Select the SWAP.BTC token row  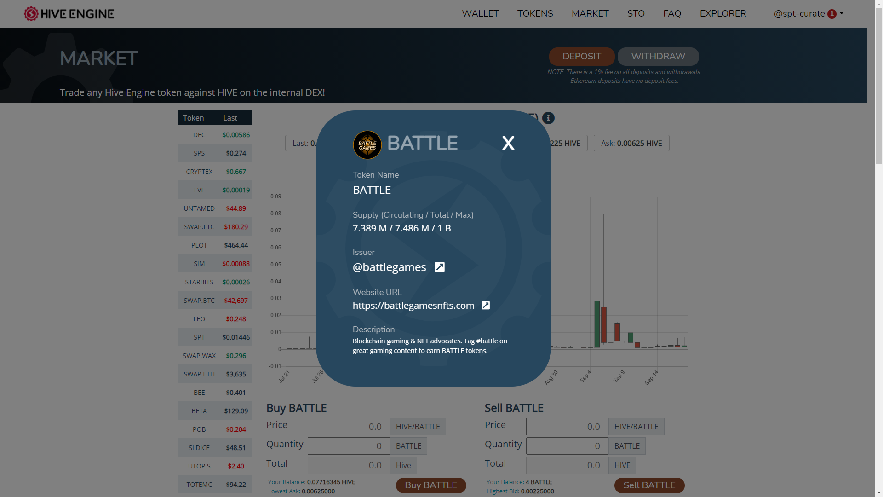215,301
